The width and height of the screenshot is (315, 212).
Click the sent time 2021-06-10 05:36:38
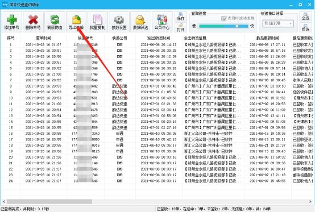(159, 134)
